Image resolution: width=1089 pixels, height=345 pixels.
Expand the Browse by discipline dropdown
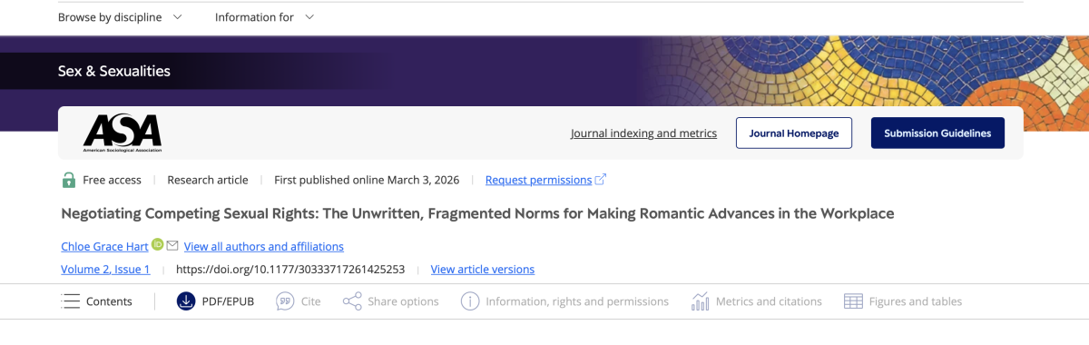[120, 17]
